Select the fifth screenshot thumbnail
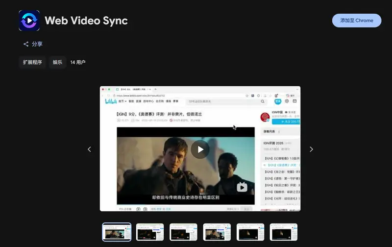Viewport: 392px width, 247px height. pyautogui.click(x=250, y=232)
